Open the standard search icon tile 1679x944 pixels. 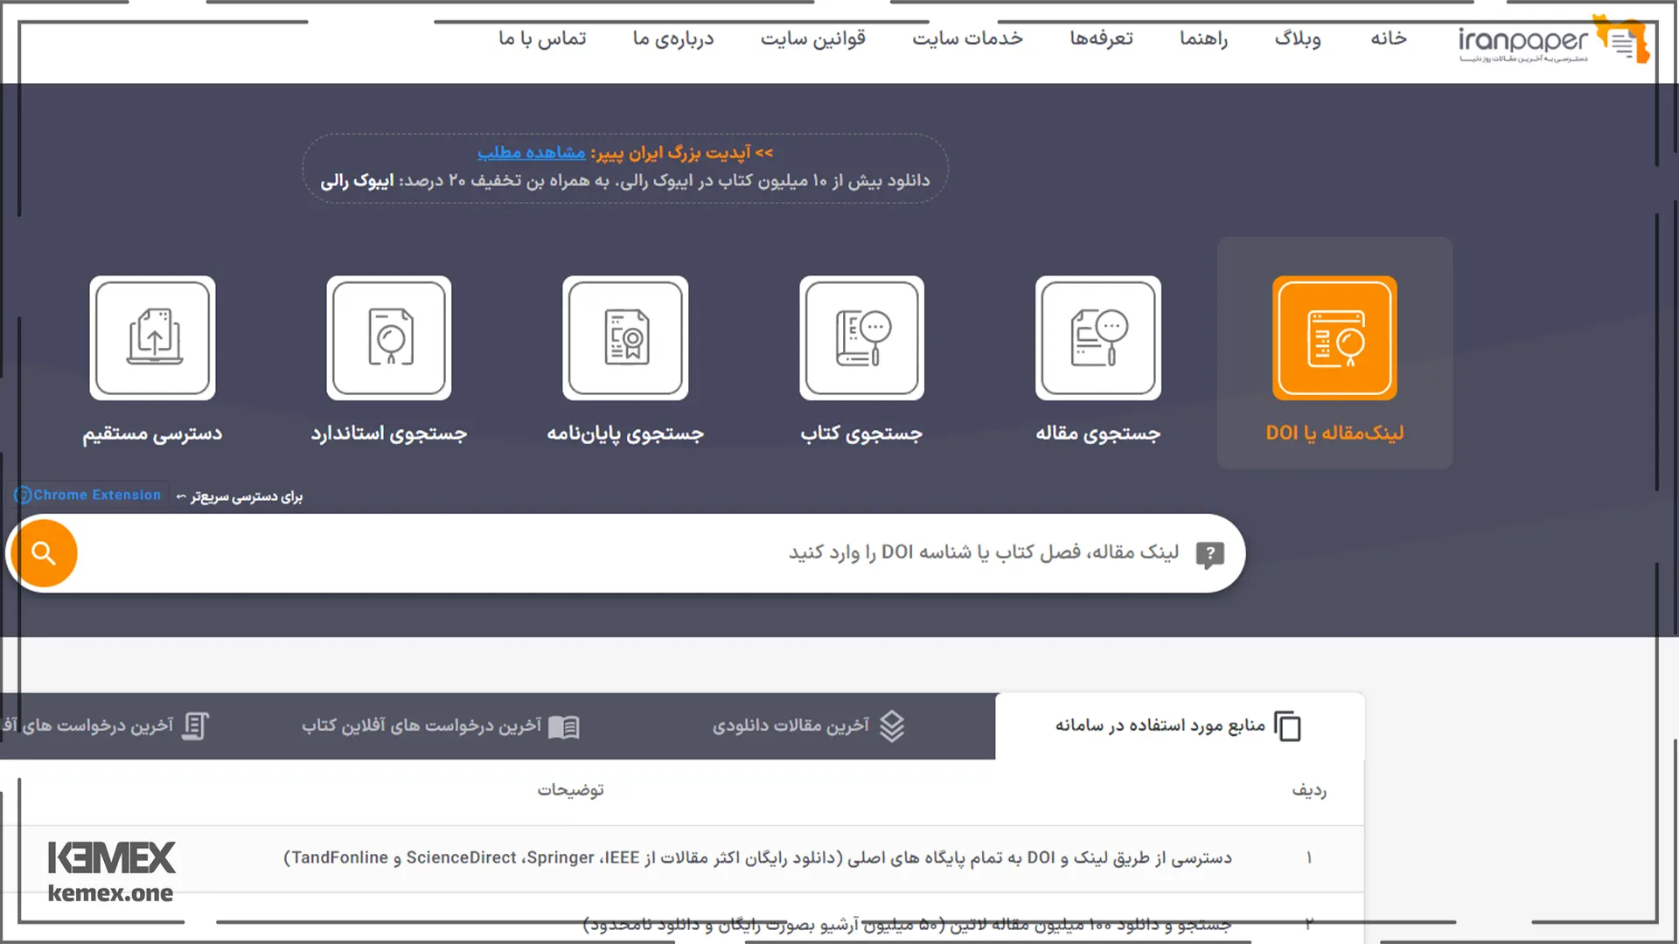[389, 338]
